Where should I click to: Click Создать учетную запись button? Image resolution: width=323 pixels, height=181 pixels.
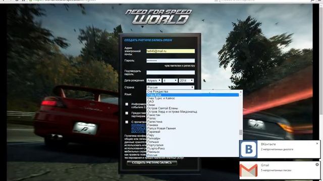pos(152,162)
